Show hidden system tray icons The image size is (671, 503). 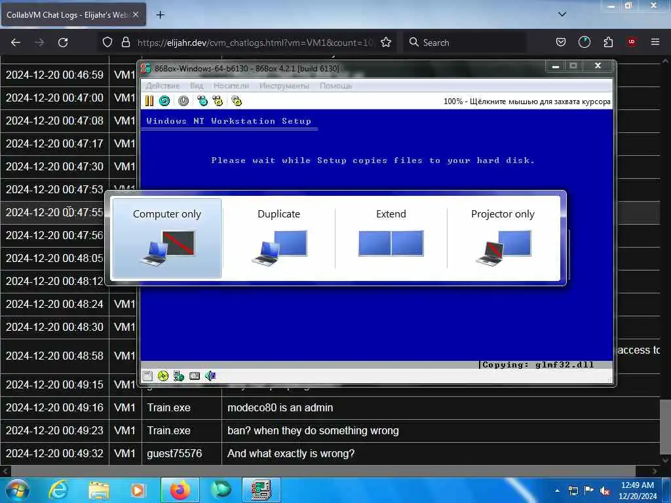[x=557, y=491]
